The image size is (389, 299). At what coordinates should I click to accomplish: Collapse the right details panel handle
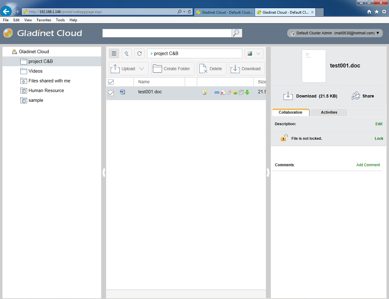pyautogui.click(x=268, y=173)
